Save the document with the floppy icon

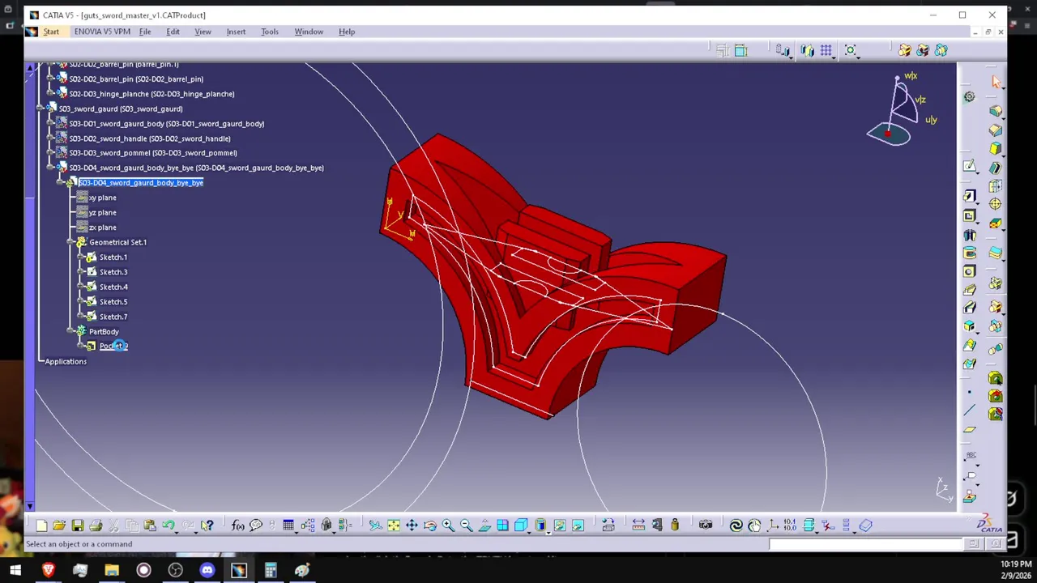78,526
